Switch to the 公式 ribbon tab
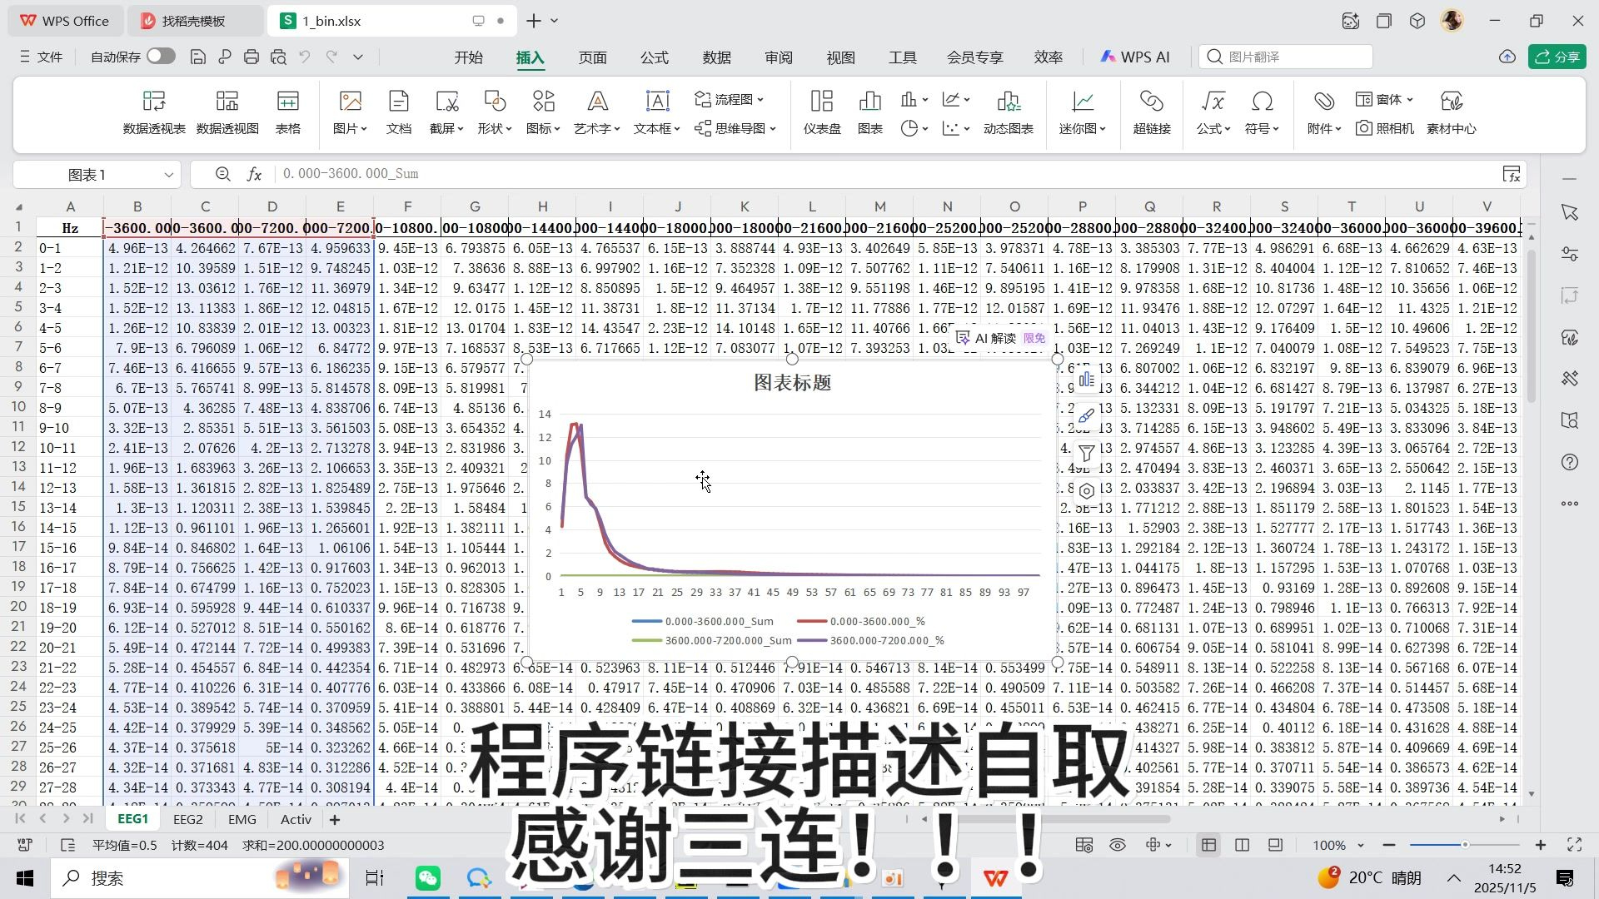 tap(654, 57)
